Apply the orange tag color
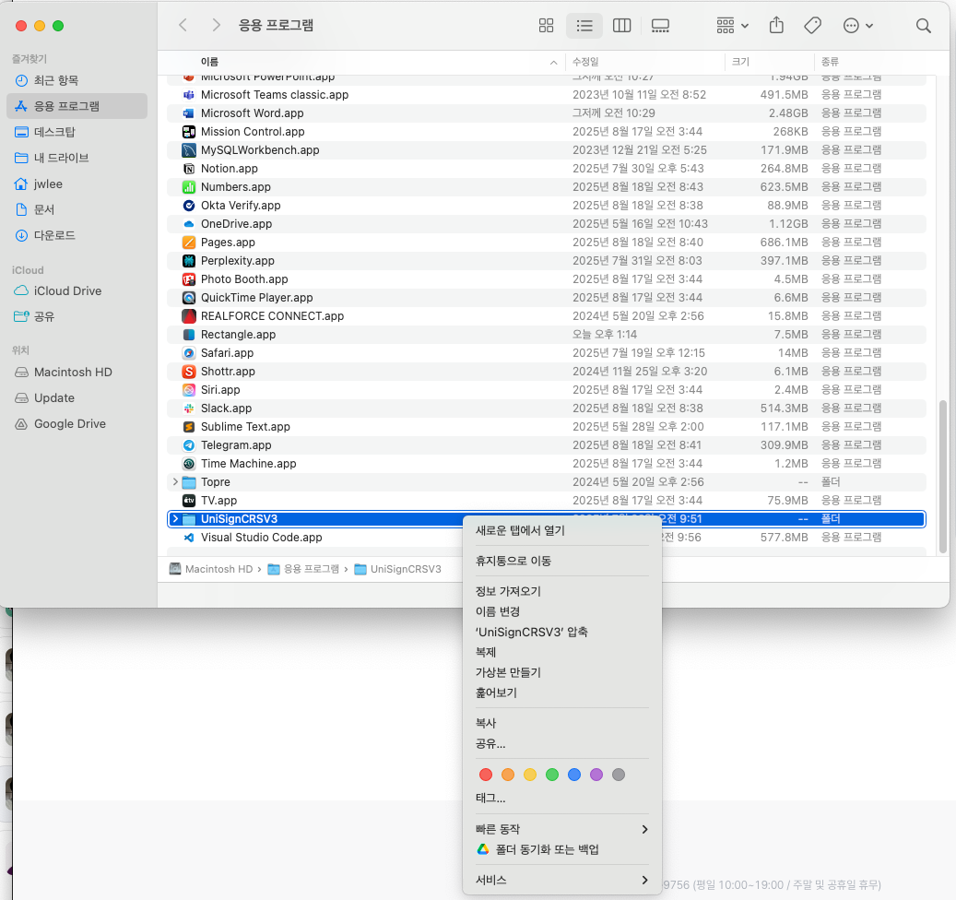This screenshot has width=956, height=900. 508,775
